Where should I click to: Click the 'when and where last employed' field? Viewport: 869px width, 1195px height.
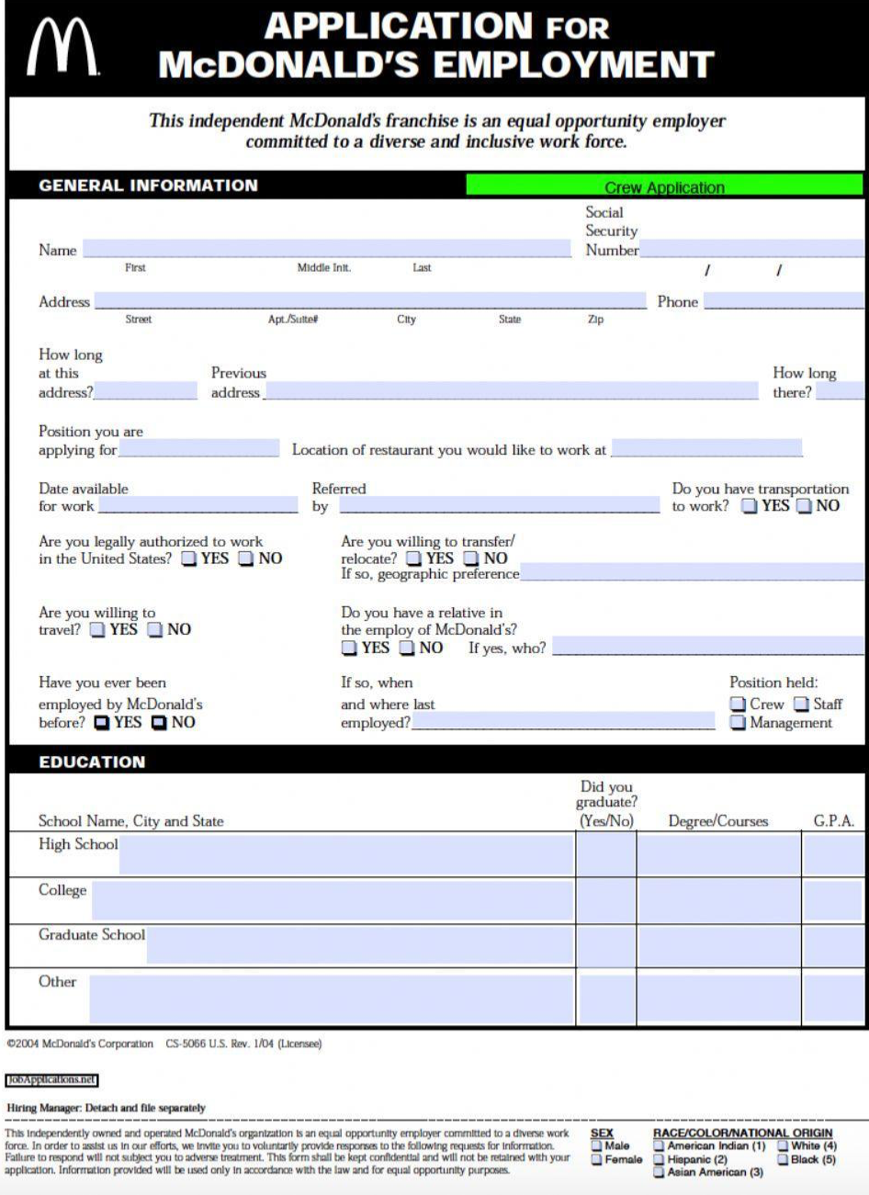coord(562,722)
